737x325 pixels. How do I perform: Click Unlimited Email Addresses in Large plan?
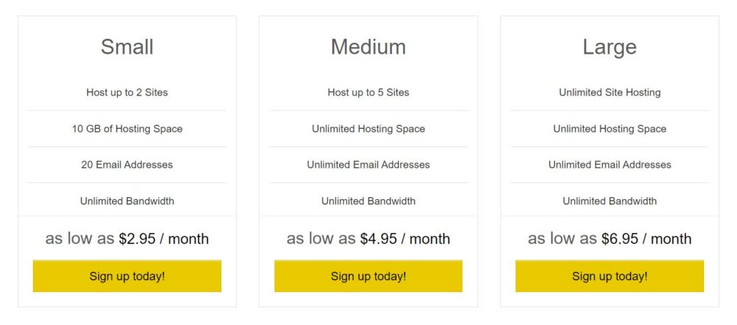coord(609,165)
